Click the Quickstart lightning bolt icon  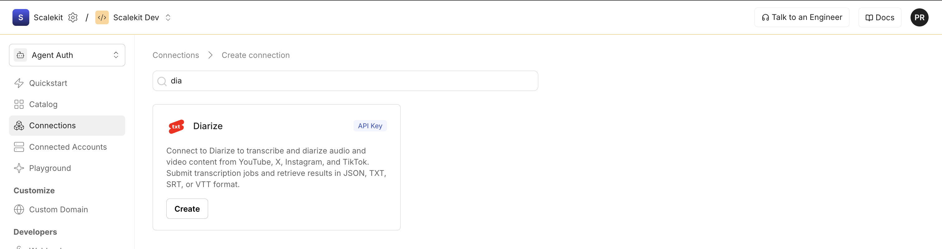[19, 83]
